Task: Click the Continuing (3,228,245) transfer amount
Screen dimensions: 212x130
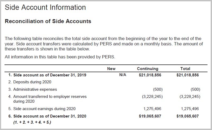Action: (152, 97)
